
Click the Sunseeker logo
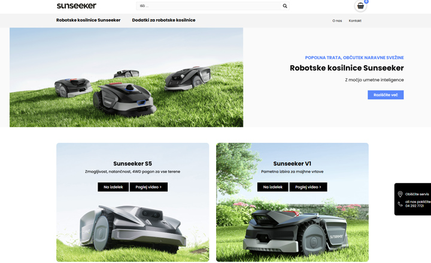coord(76,6)
